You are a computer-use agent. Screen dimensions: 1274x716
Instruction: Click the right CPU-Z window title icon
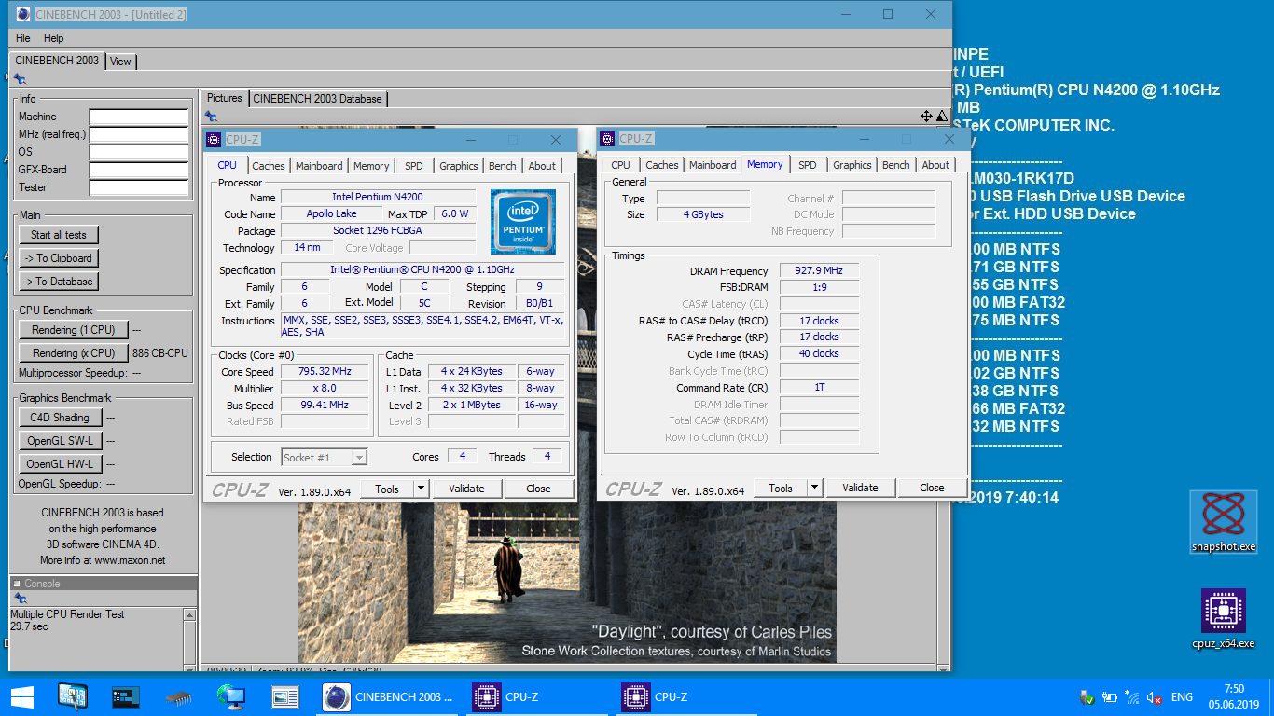click(608, 139)
